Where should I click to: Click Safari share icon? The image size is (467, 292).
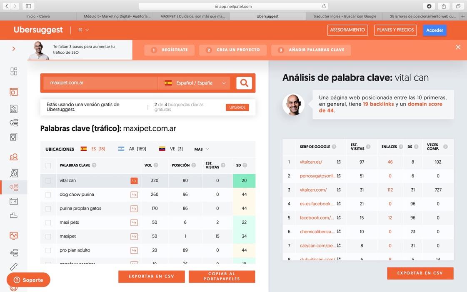444,6
